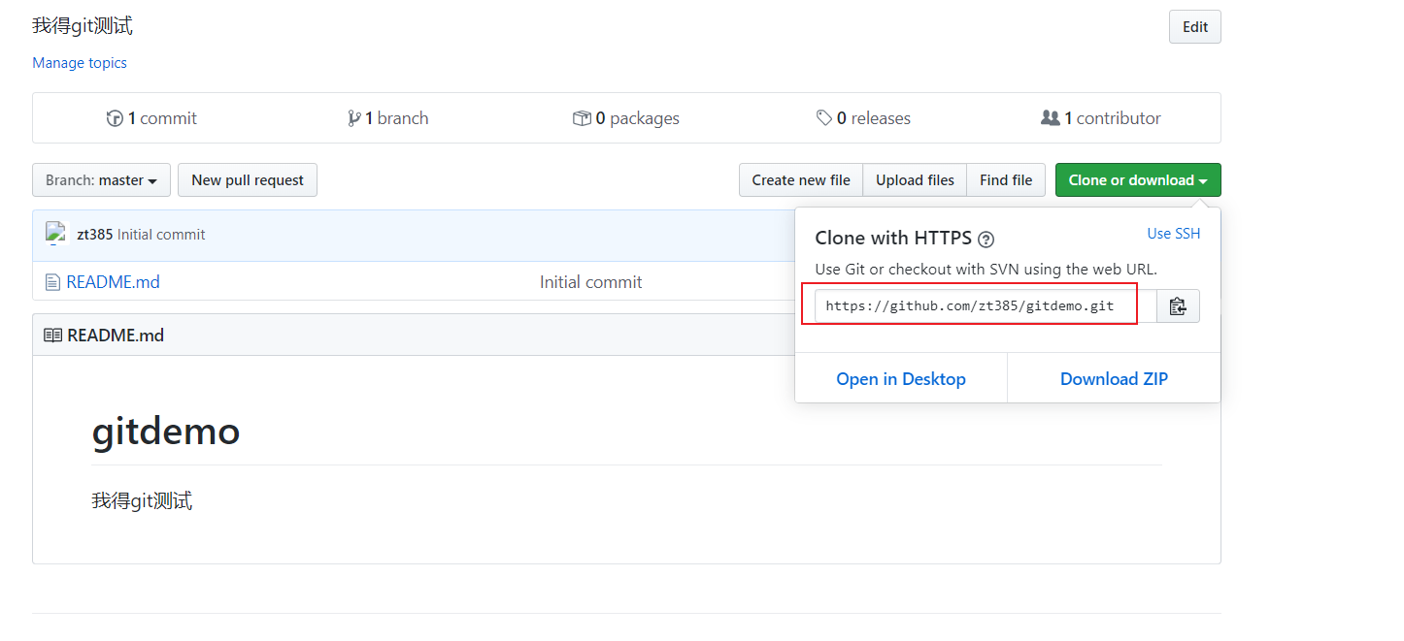Viewport: 1404px width, 641px height.
Task: Click the contributors people icon
Action: (x=1050, y=118)
